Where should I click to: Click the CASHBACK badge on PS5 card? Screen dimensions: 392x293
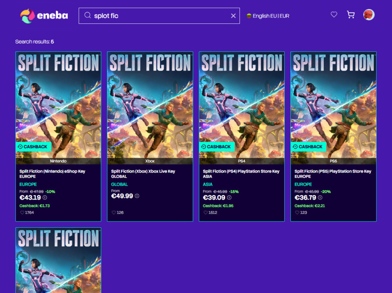(309, 147)
